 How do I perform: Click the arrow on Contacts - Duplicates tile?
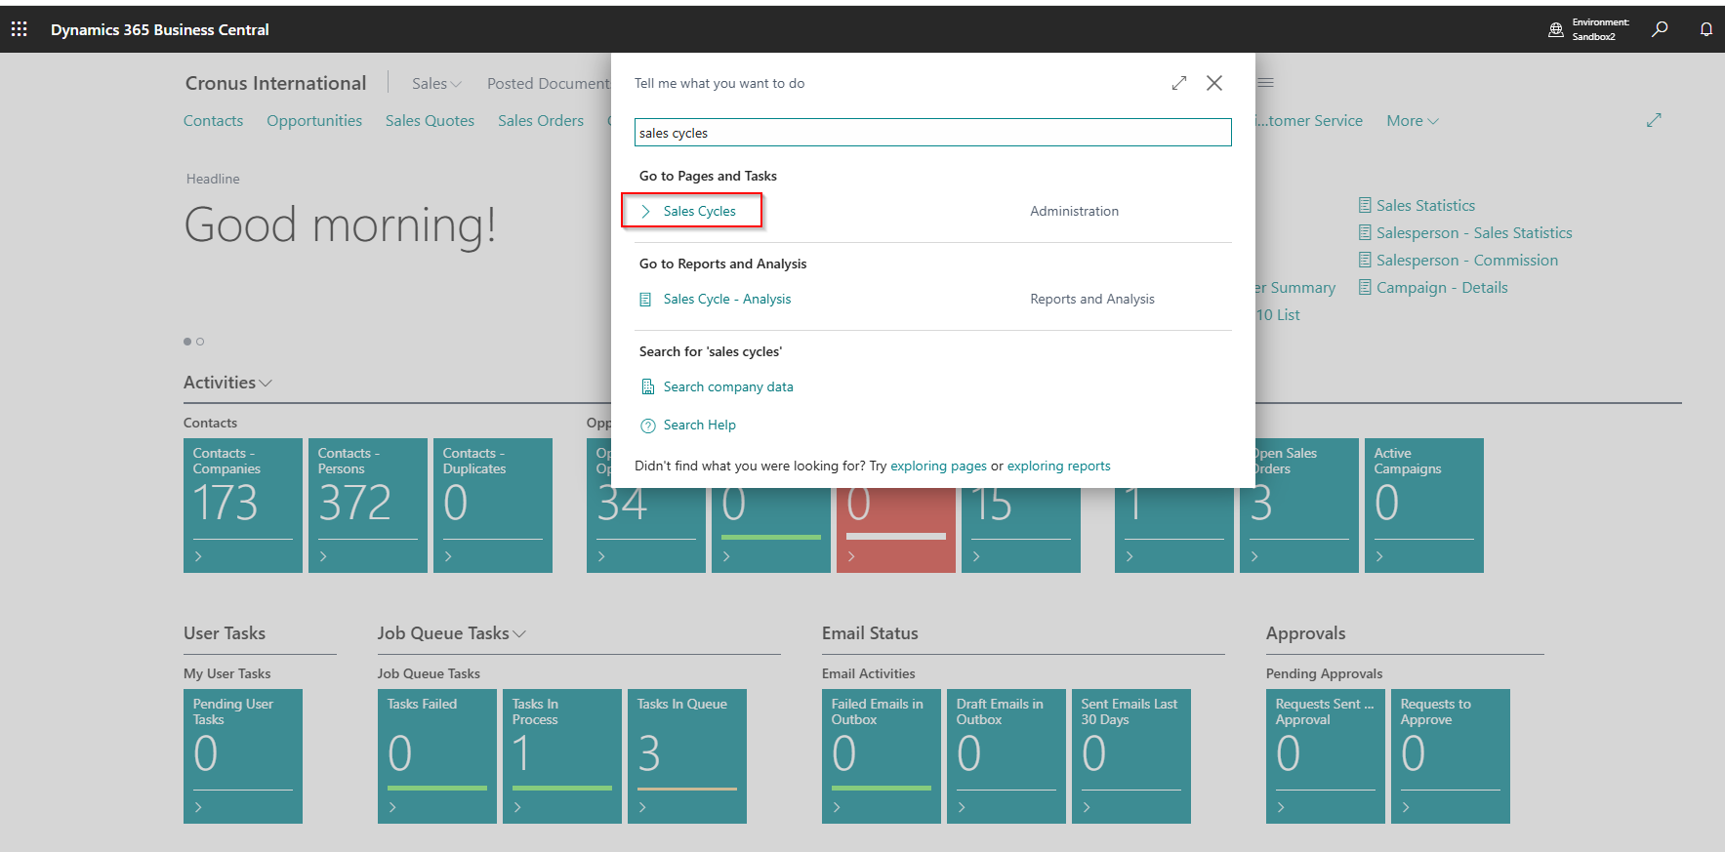coord(448,556)
